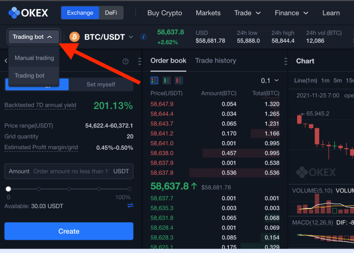Screen dimensions: 354x253
Task: Click the amount slider handle at 0
Action: point(9,189)
